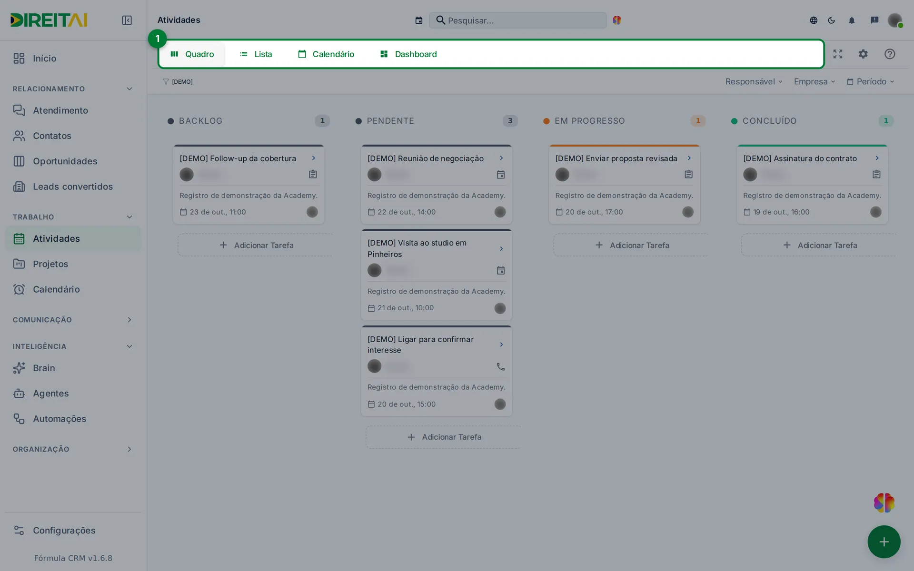Screen dimensions: 914x571
Task: Open notifications bell
Action: 852,20
